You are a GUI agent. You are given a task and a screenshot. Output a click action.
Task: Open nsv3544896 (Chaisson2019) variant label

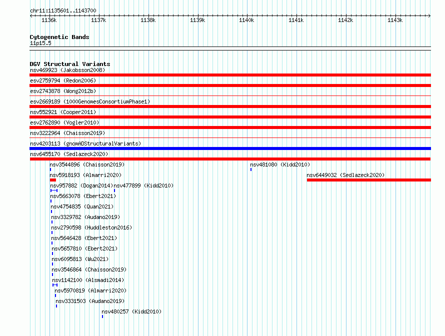[87, 164]
